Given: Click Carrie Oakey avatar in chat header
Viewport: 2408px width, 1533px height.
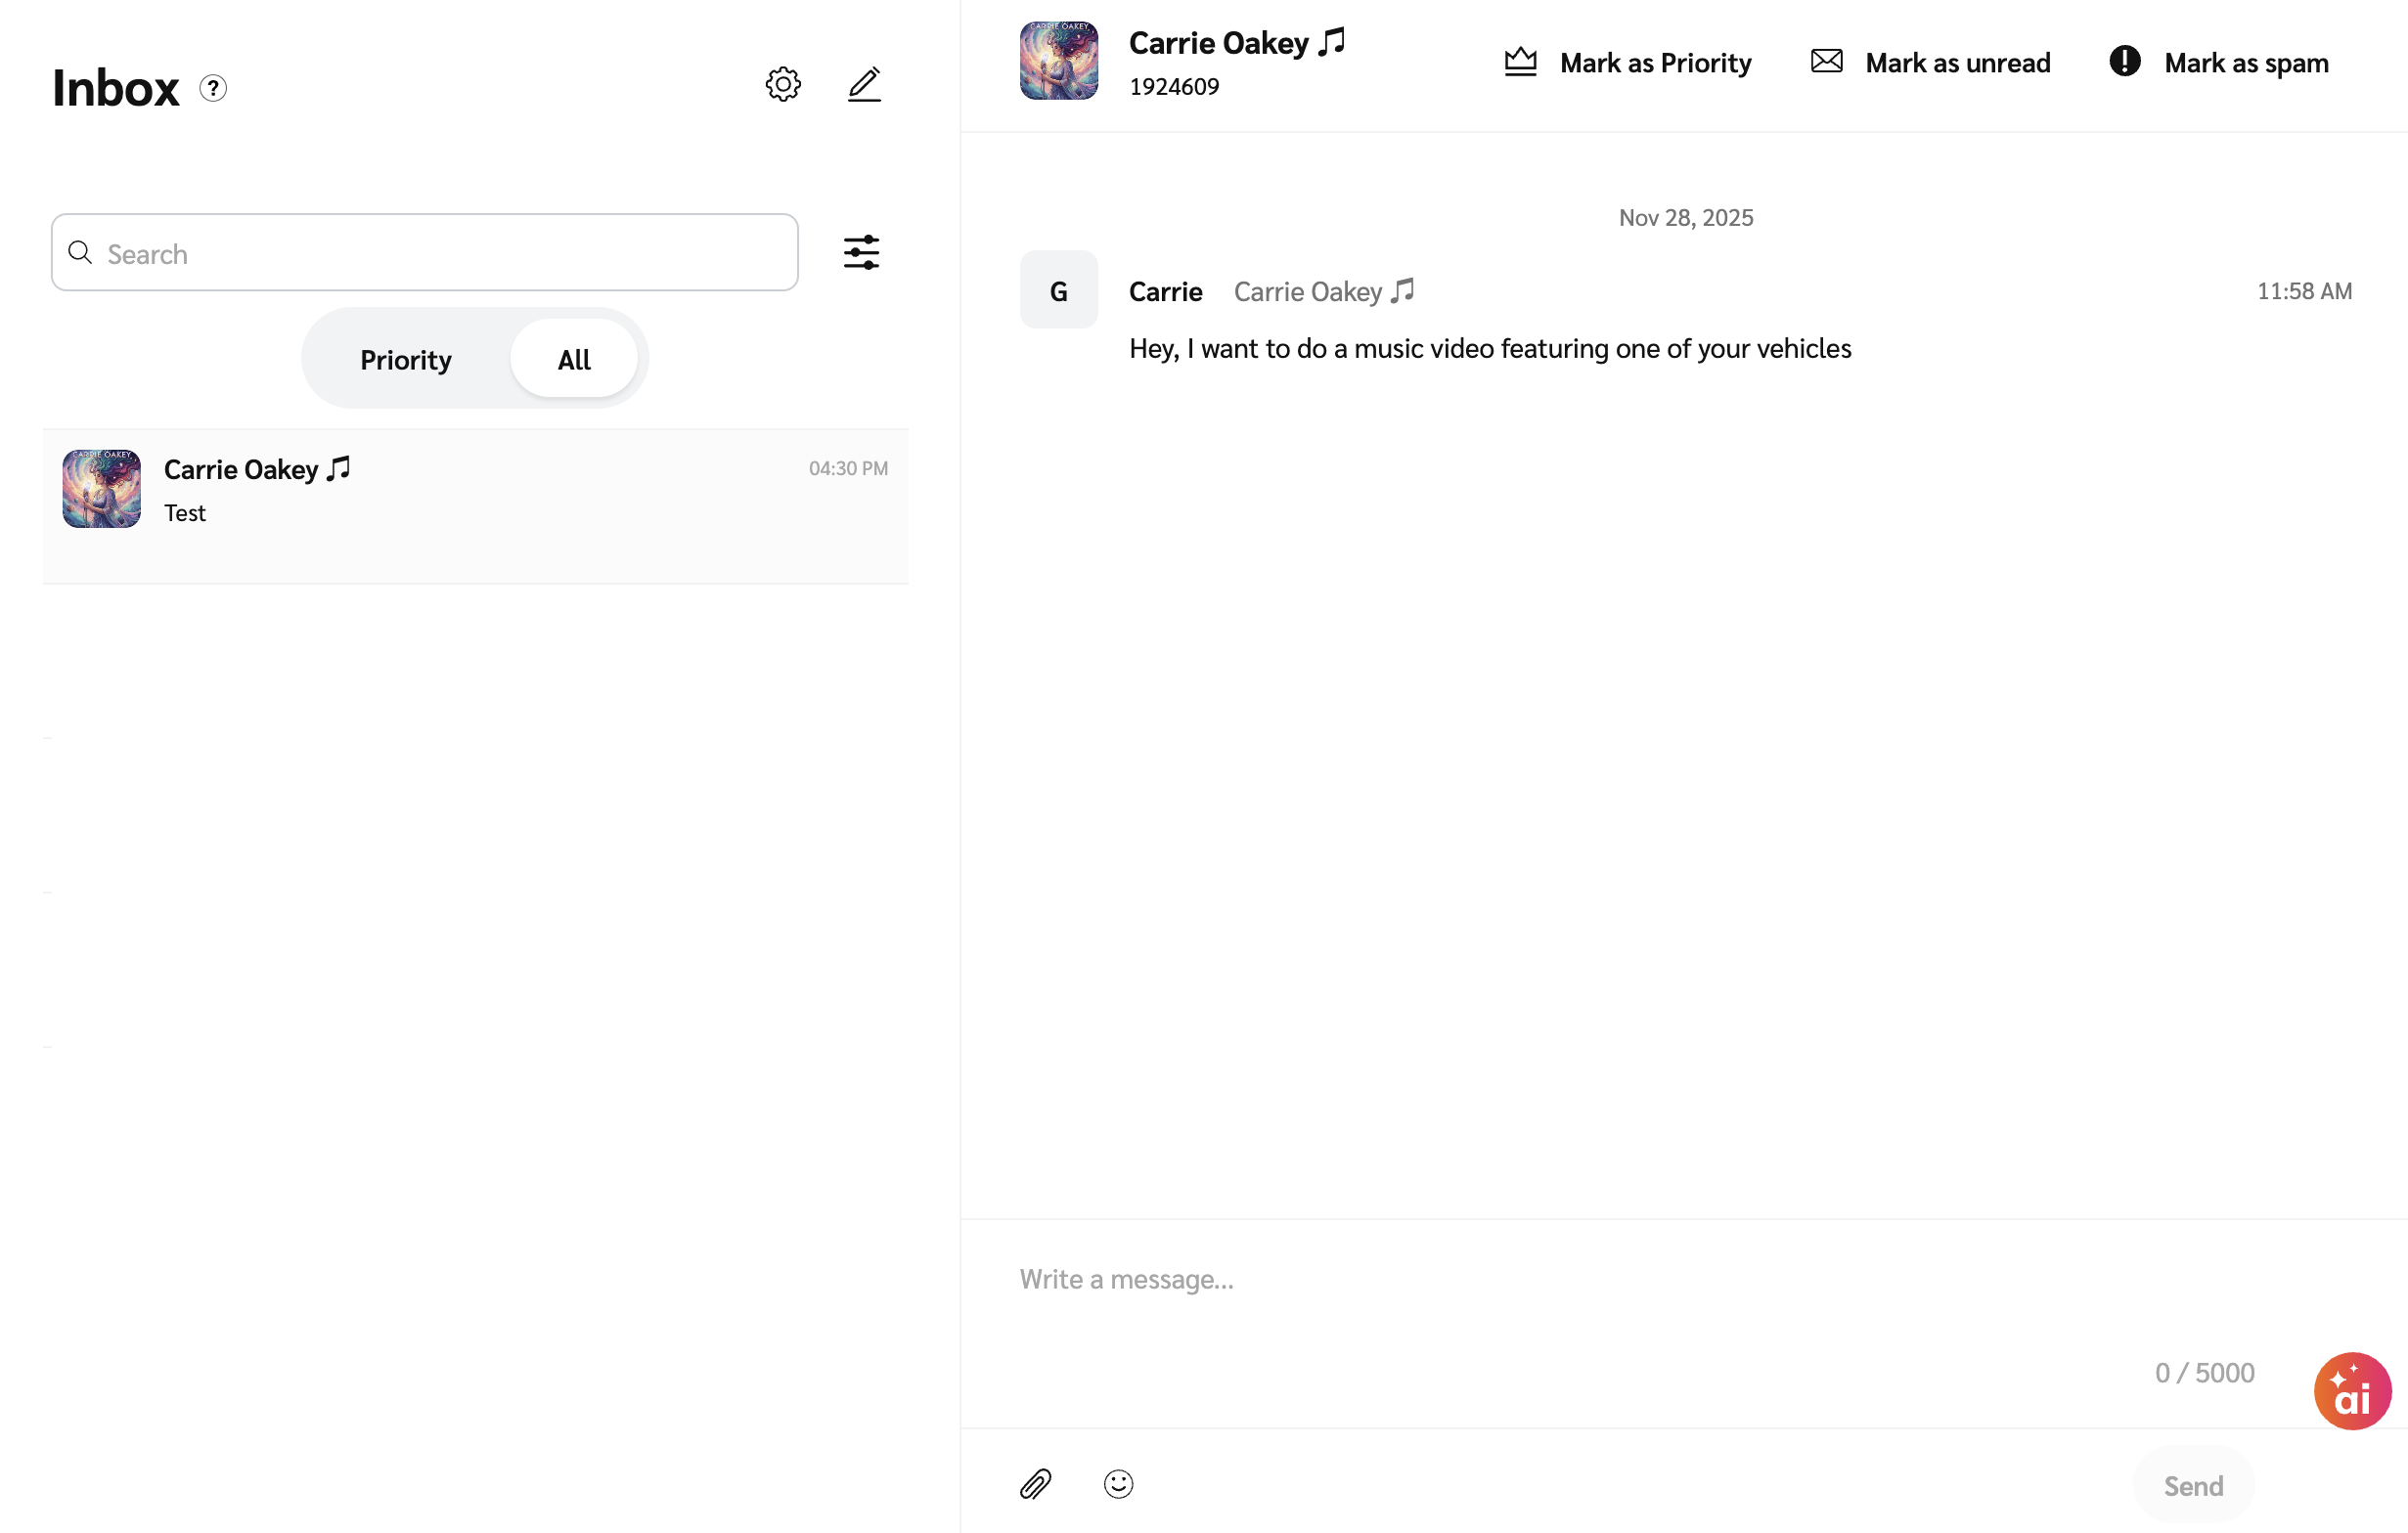Looking at the screenshot, I should pyautogui.click(x=1058, y=61).
